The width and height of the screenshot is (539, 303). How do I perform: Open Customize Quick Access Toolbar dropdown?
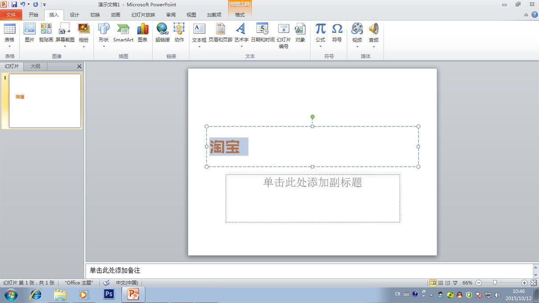45,4
